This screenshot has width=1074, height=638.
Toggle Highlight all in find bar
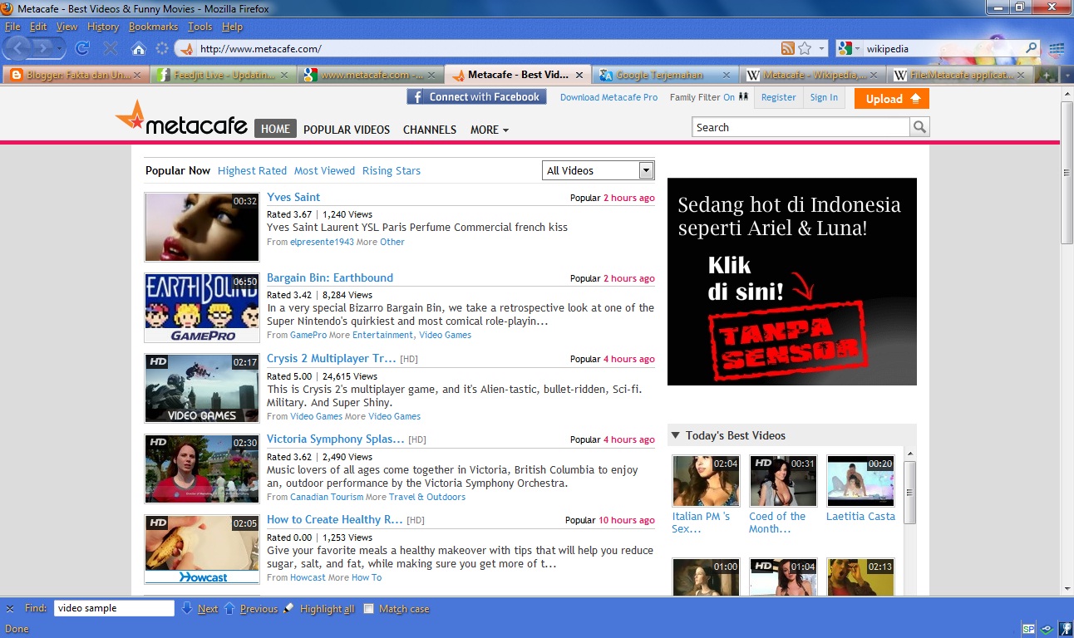pyautogui.click(x=327, y=609)
